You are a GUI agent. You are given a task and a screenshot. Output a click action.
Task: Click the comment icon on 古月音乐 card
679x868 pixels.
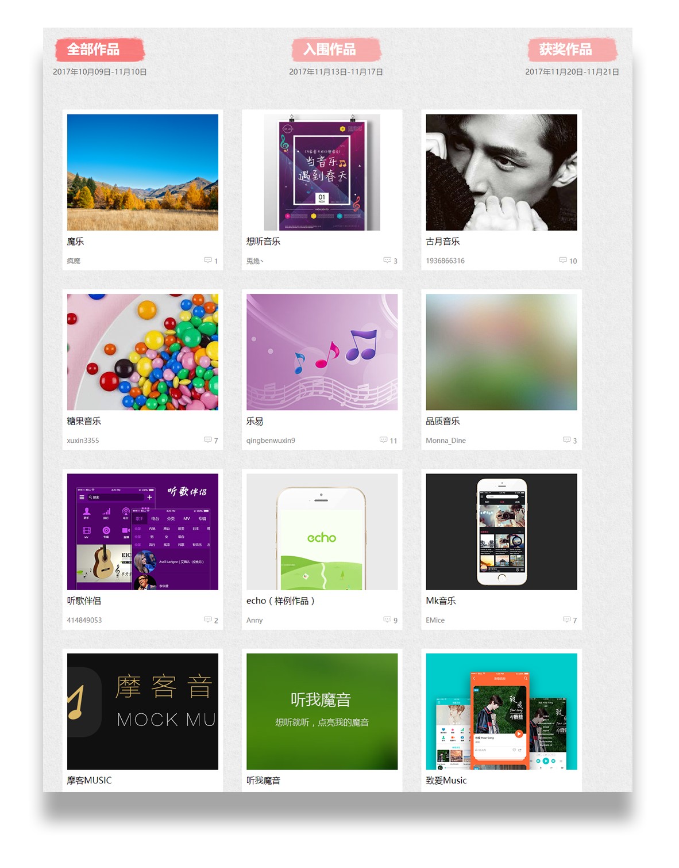click(x=563, y=260)
